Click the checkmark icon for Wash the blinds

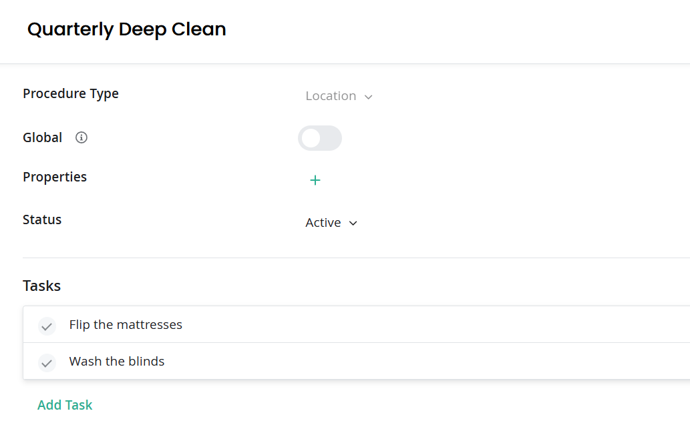coord(47,363)
